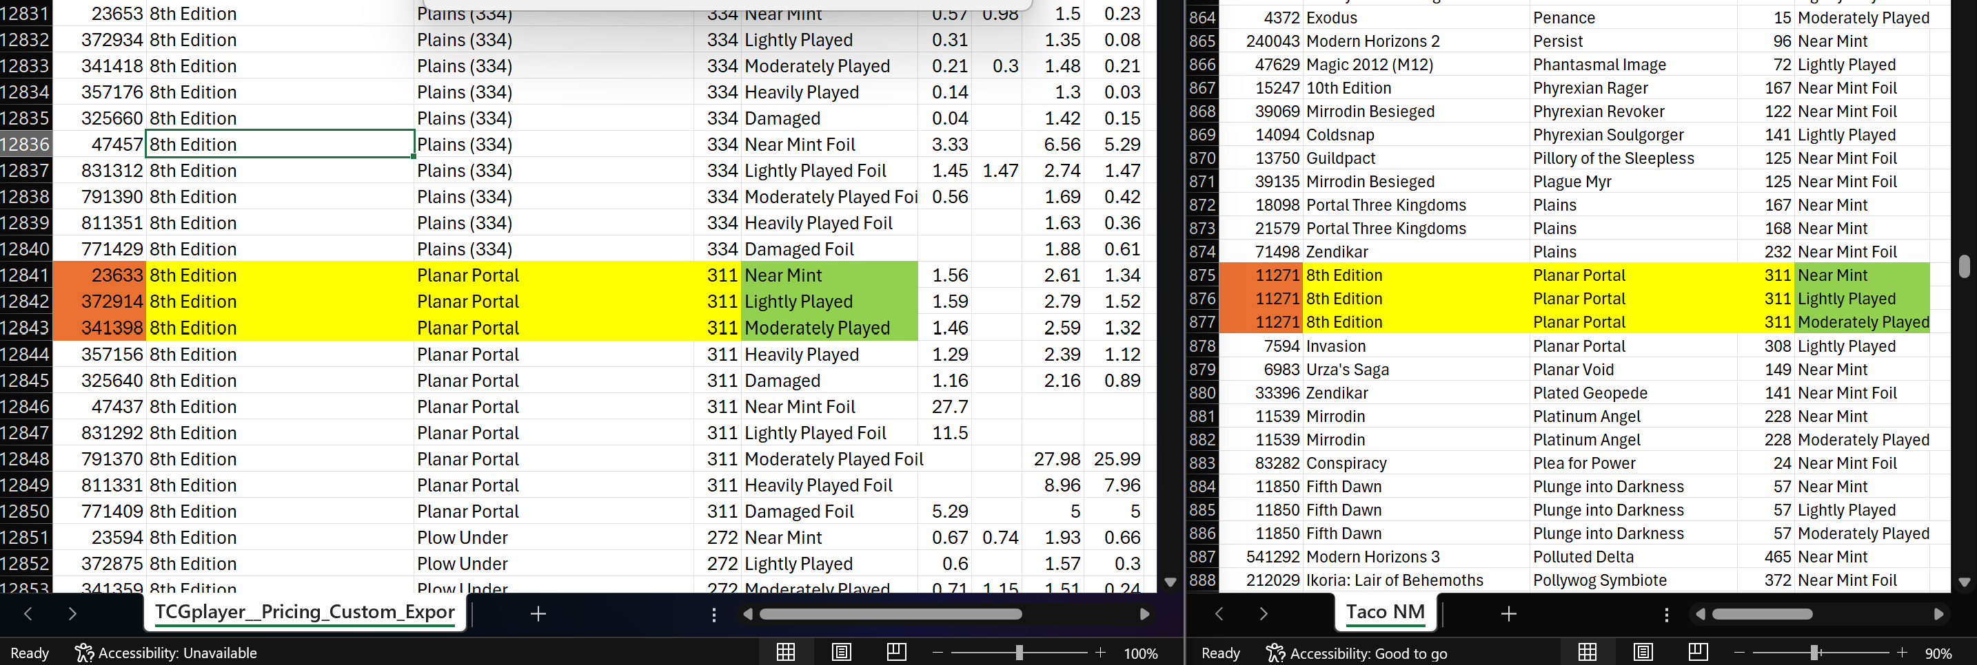Click the 90% zoom level in right window
1977x665 pixels.
pos(1938,653)
